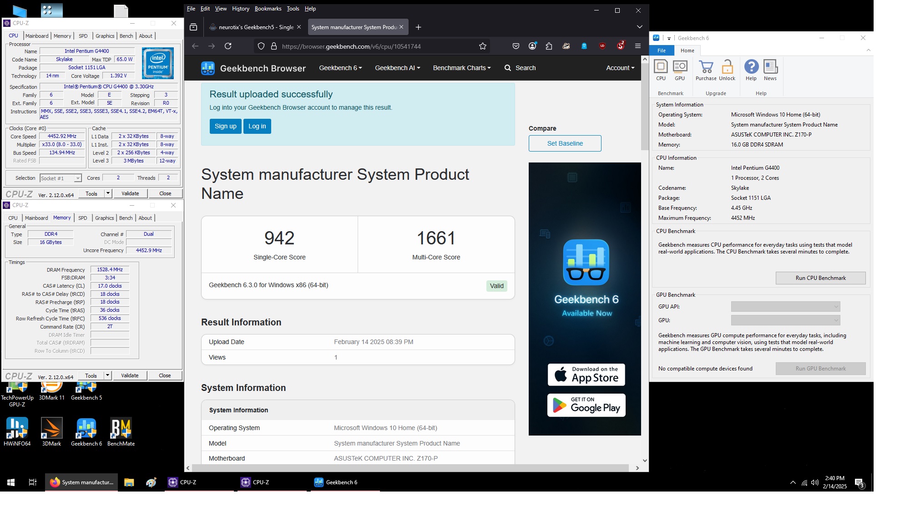Image resolution: width=910 pixels, height=512 pixels.
Task: Click the Pocket save icon in Firefox toolbar
Action: click(x=516, y=46)
